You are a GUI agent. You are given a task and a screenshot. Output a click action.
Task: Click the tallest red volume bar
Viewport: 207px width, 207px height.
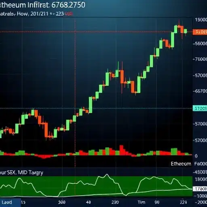pos(121,150)
